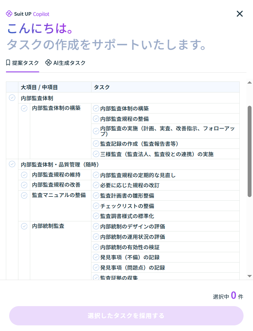
Task: Switch to the 提案タスク tab
Action: click(x=22, y=63)
